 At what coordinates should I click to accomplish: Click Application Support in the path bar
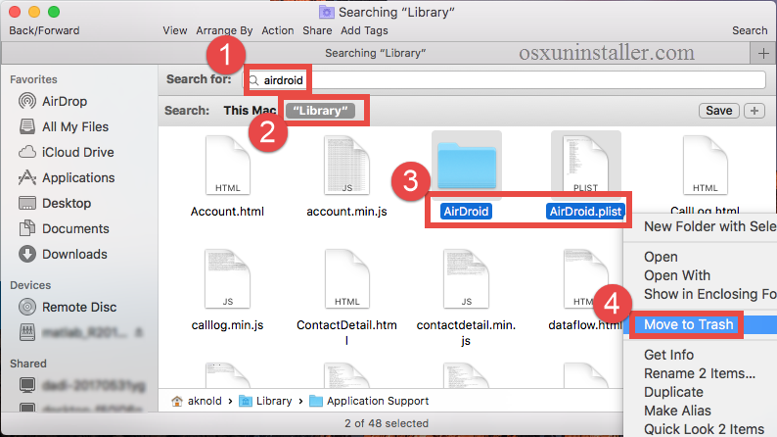[x=369, y=401]
